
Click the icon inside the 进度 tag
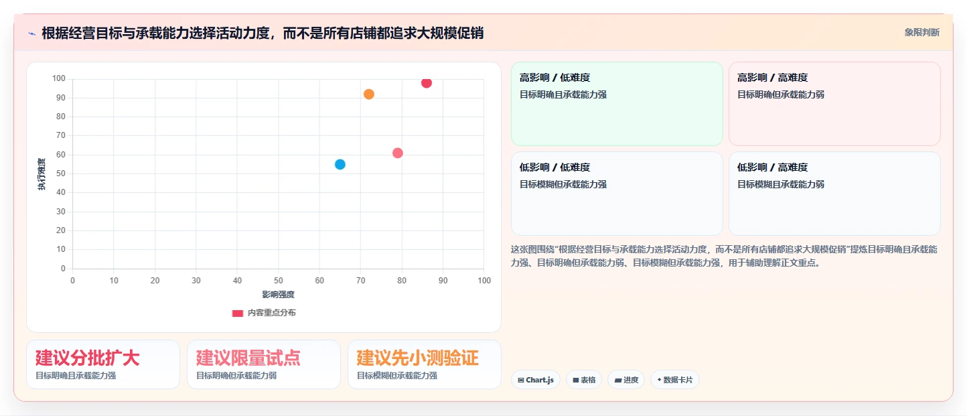[617, 380]
